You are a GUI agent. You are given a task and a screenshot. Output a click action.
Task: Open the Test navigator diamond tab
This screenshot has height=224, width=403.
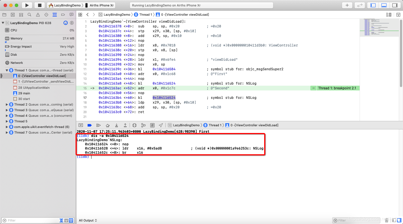46,15
